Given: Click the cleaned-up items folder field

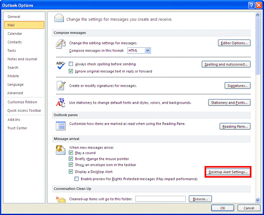Looking at the screenshot, I should (x=160, y=199).
